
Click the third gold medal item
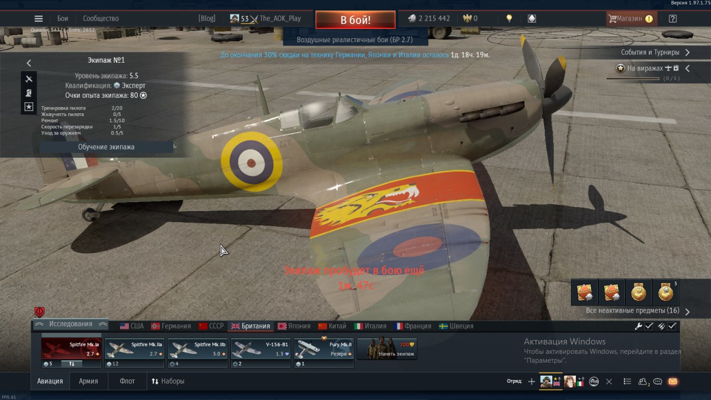click(638, 292)
